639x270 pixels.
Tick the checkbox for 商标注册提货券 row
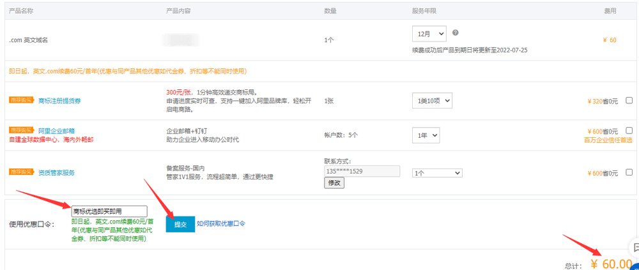[x=629, y=100]
